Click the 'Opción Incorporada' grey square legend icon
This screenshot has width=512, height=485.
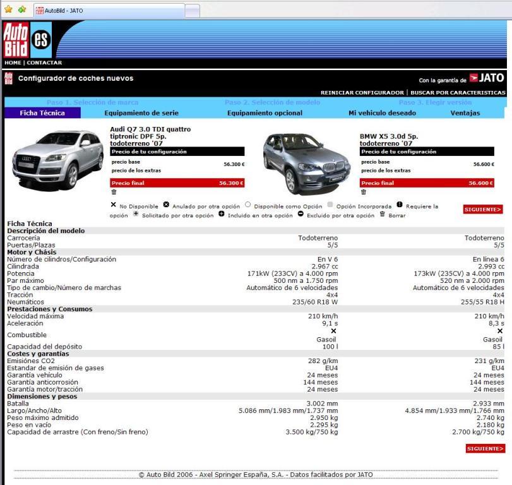[330, 205]
